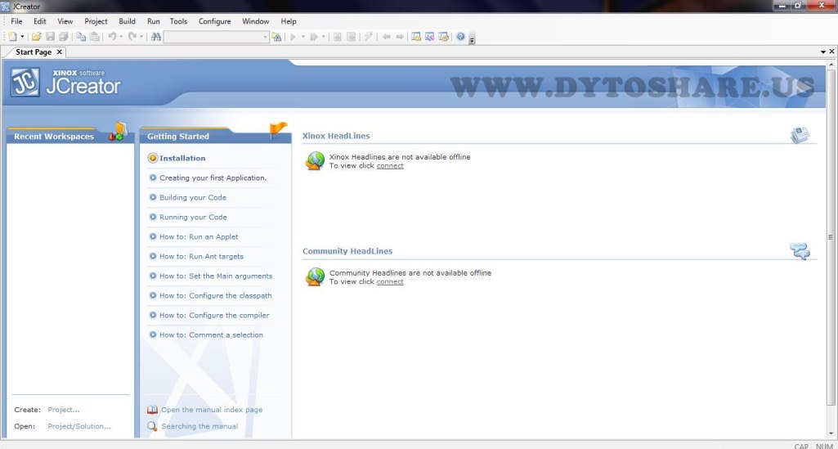This screenshot has width=838, height=449.
Task: Open the Window menu
Action: [x=255, y=21]
